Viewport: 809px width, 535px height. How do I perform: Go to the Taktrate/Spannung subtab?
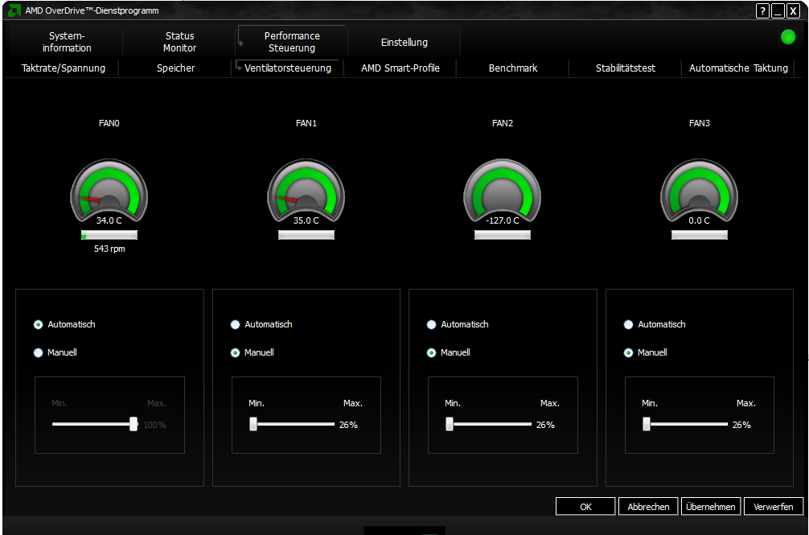pos(64,68)
